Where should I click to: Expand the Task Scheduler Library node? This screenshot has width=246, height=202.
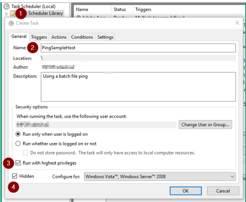[6, 14]
